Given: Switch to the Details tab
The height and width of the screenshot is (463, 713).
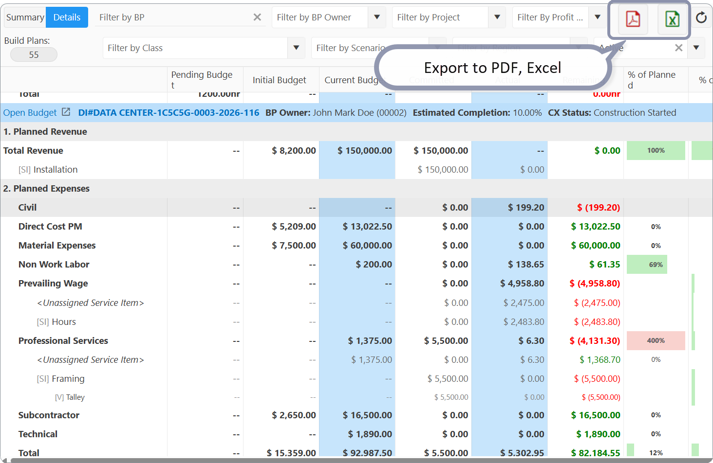Looking at the screenshot, I should [x=67, y=18].
